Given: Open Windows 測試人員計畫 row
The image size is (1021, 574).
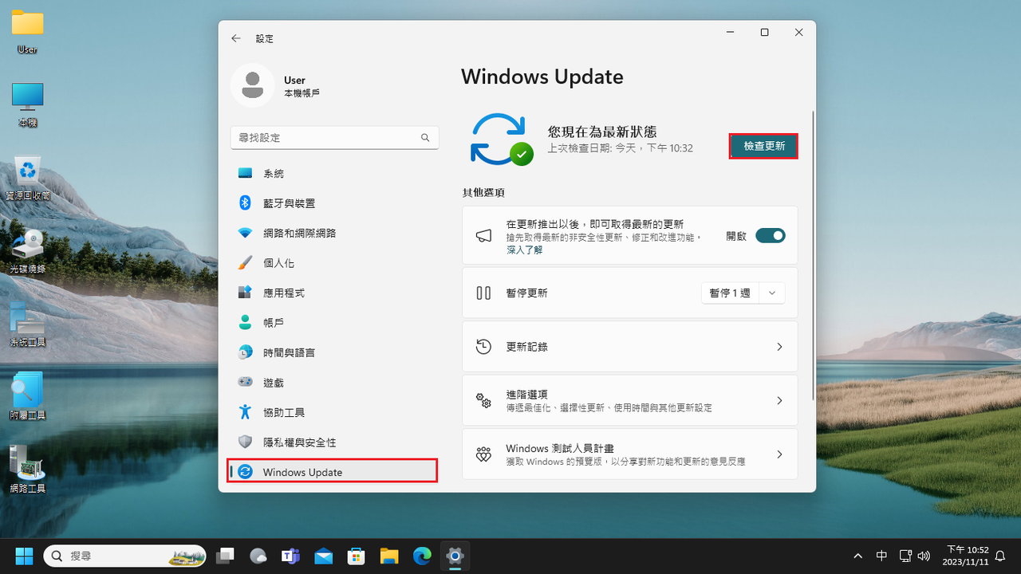Looking at the screenshot, I should (630, 454).
